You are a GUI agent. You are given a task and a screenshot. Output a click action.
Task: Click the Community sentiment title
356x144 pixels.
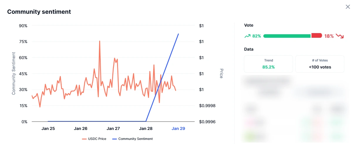point(39,12)
